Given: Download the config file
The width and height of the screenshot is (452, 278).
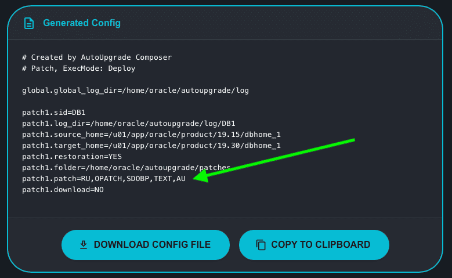Looking at the screenshot, I should tap(146, 244).
